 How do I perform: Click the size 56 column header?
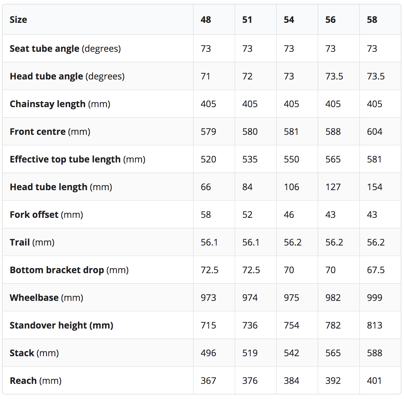pyautogui.click(x=331, y=20)
